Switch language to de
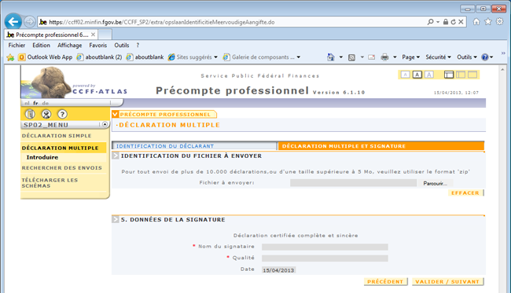This screenshot has width=511, height=293. point(46,103)
